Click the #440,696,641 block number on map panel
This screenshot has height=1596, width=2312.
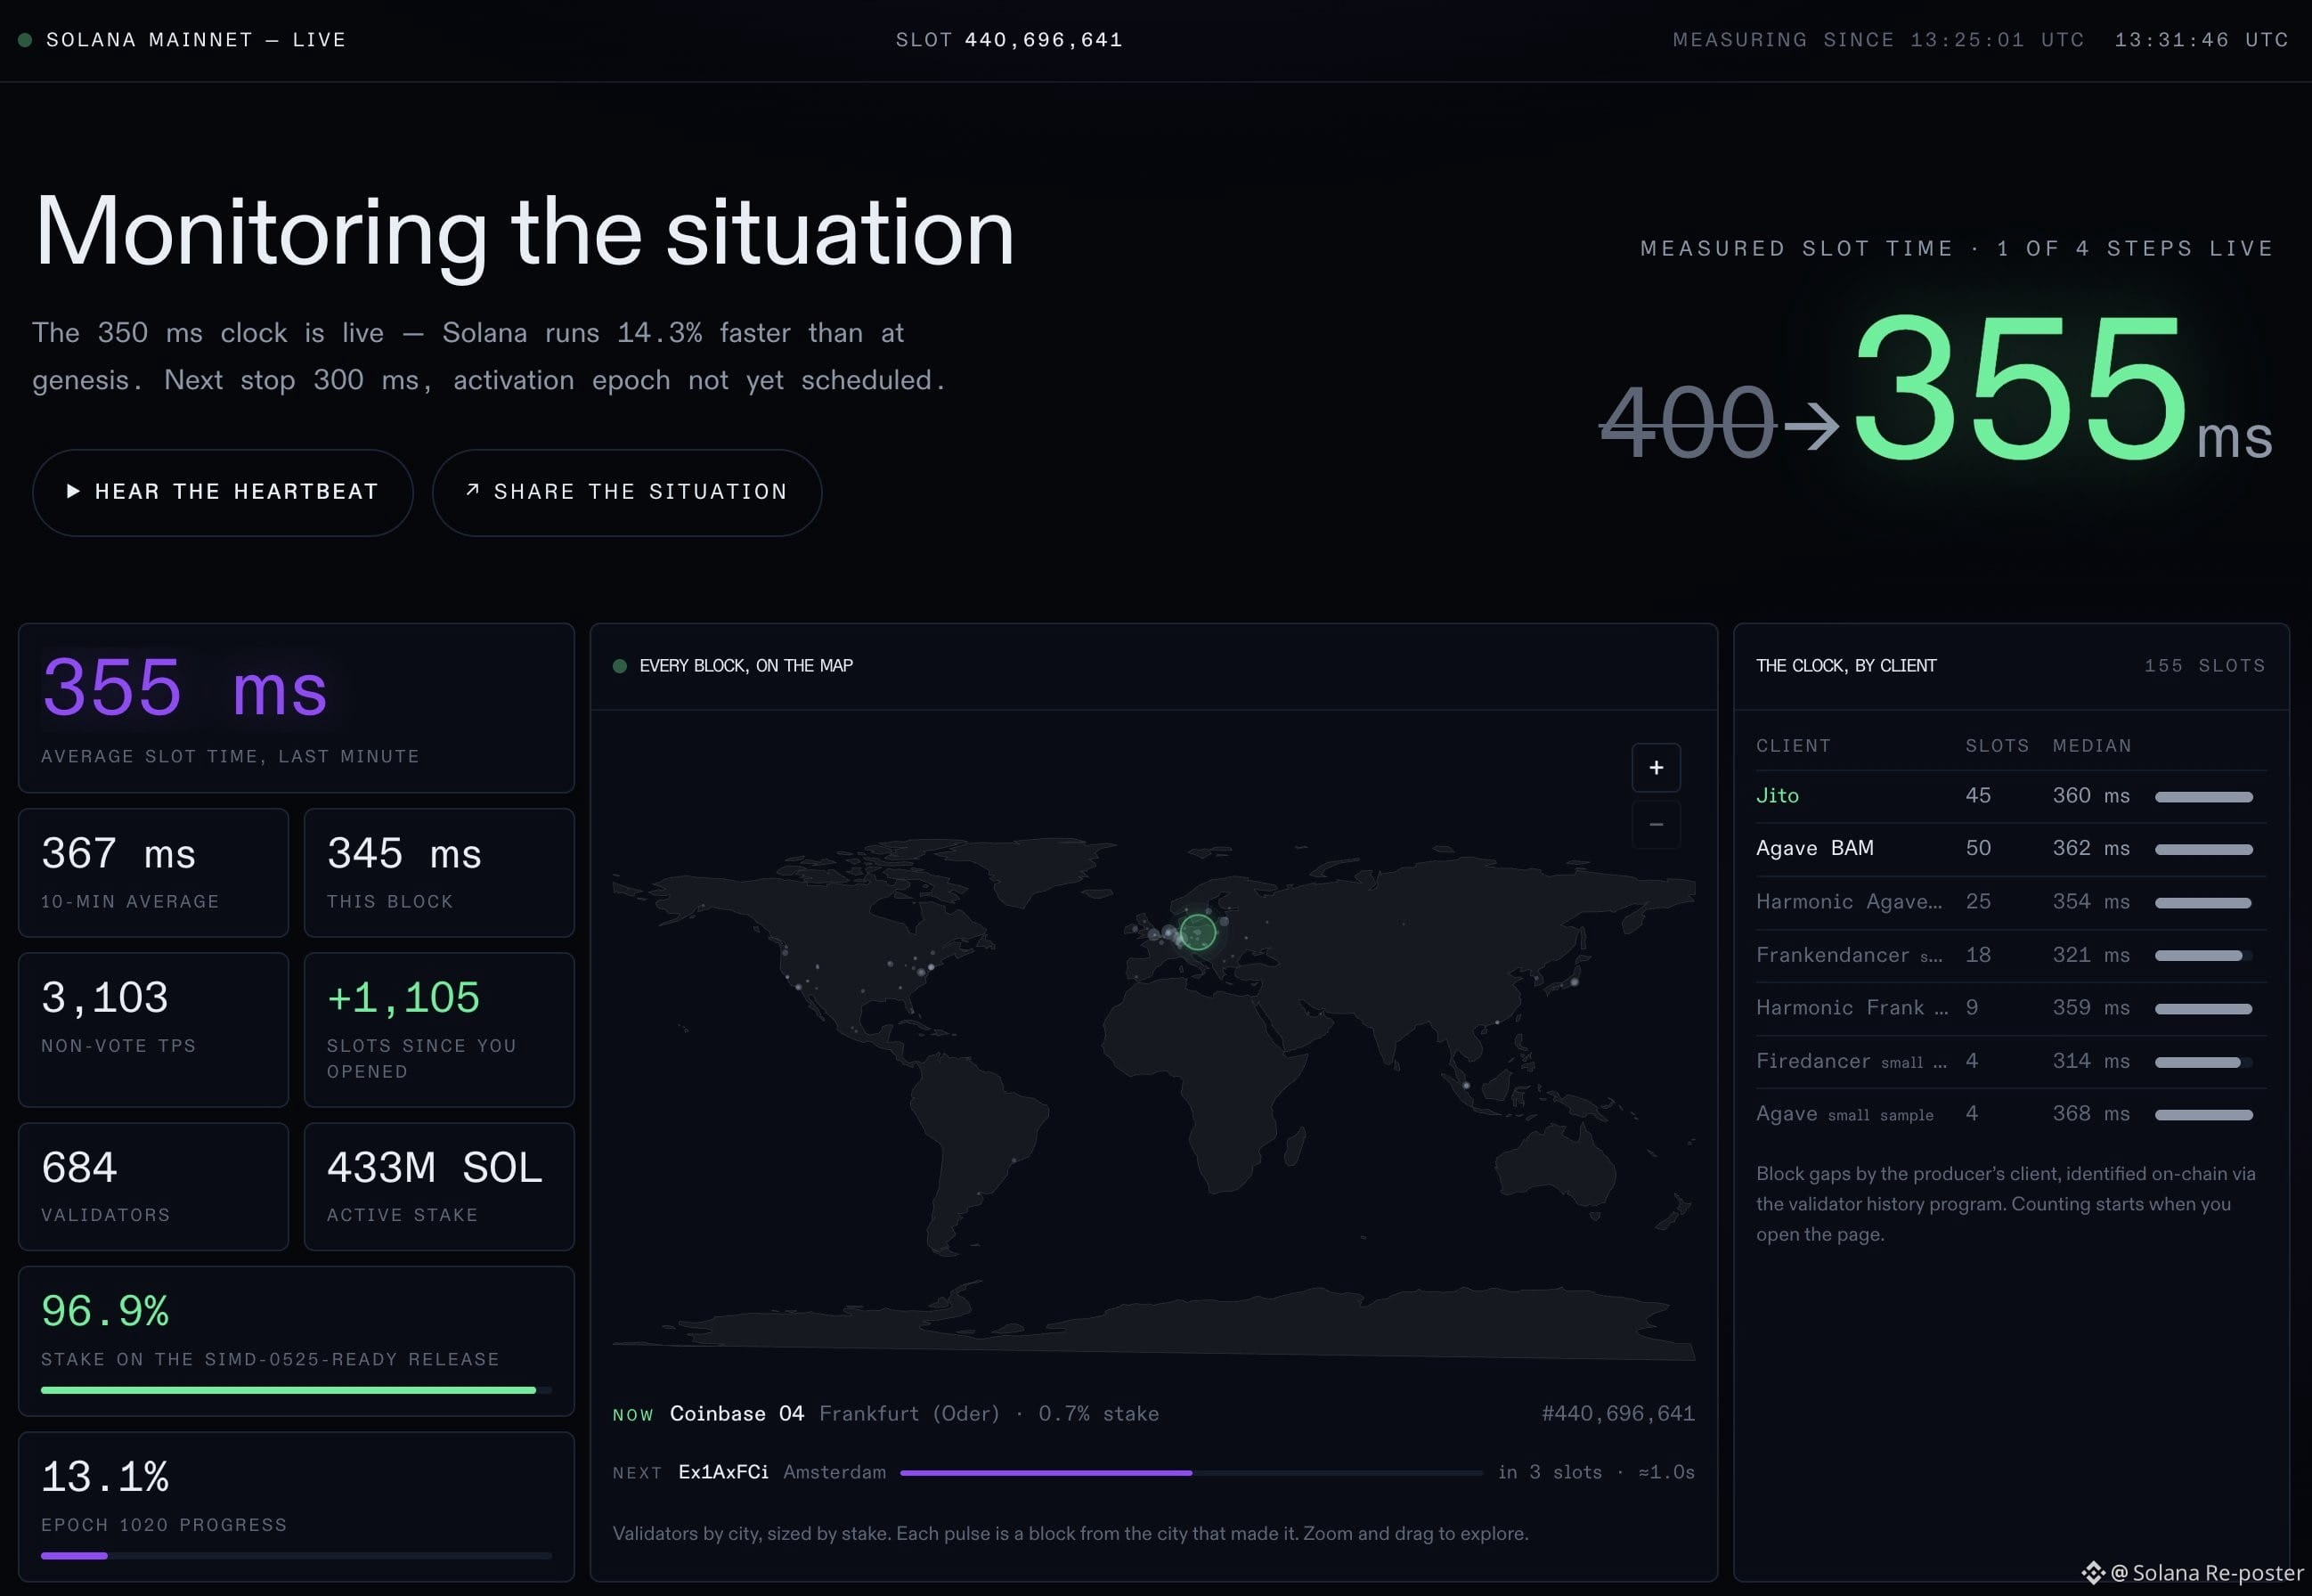tap(1618, 1414)
